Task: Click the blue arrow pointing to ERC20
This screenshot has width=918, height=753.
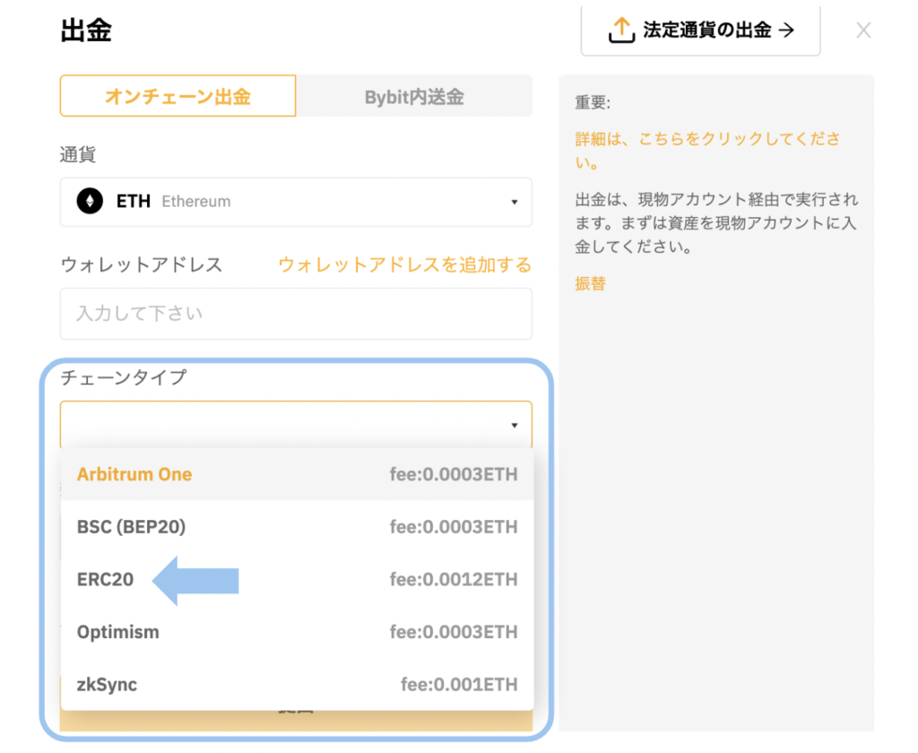Action: coord(195,581)
